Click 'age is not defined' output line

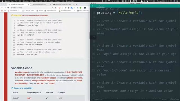point(25,35)
